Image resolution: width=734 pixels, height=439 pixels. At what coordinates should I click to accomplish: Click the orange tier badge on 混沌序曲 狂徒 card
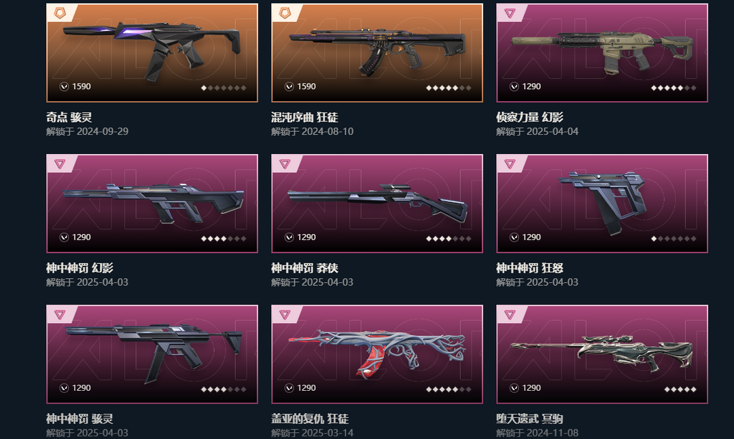click(285, 13)
